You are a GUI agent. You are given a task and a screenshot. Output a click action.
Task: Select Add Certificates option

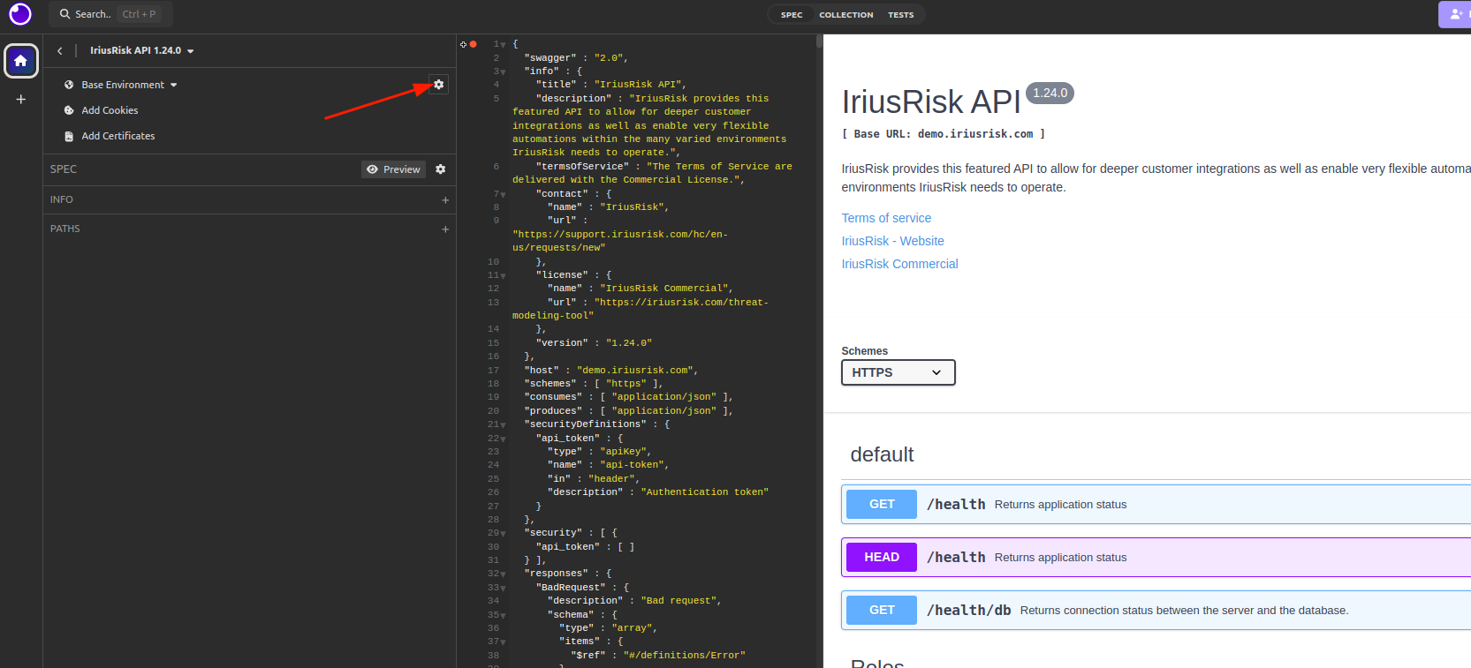coord(118,136)
